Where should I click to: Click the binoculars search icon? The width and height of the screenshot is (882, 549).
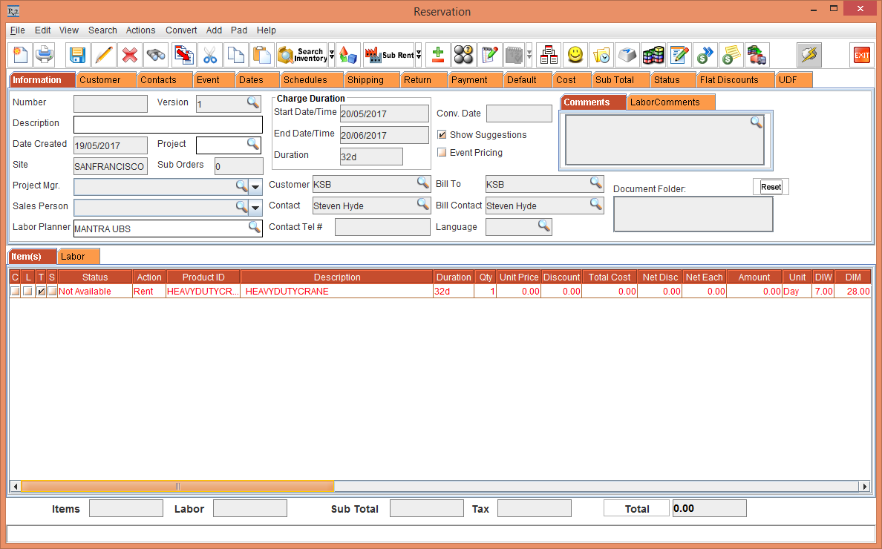click(x=156, y=55)
